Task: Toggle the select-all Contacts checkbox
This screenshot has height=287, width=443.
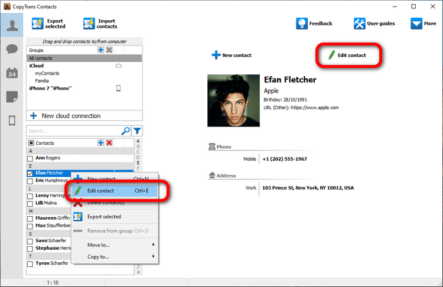Action: (x=31, y=143)
